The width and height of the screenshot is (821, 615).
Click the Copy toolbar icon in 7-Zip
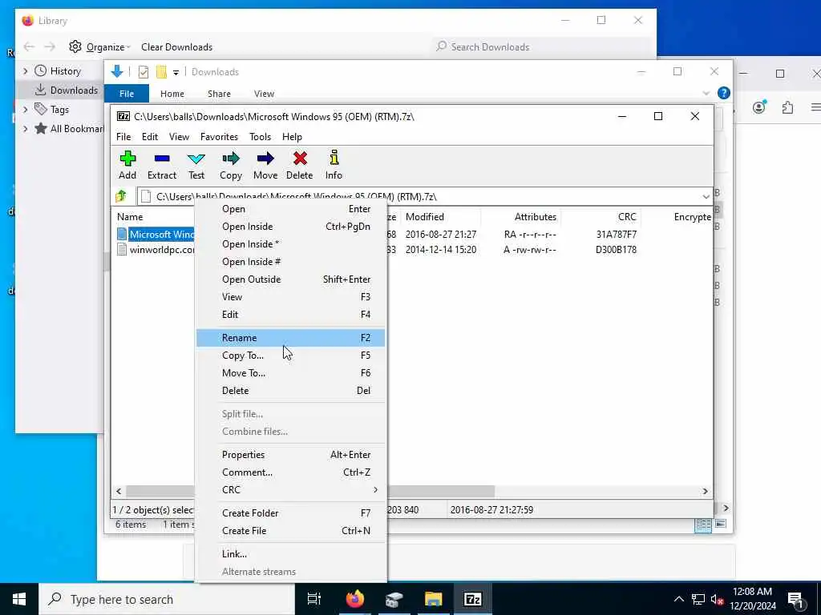point(230,159)
